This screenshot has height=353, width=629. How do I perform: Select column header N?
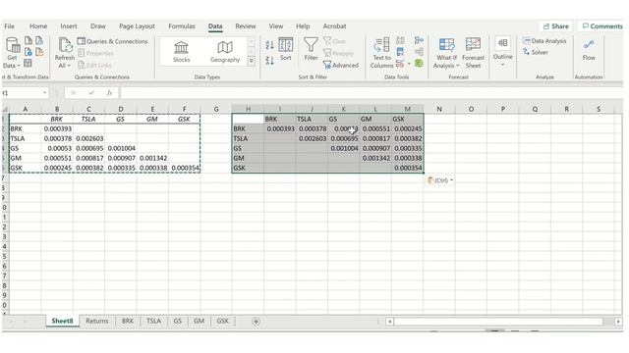439,109
